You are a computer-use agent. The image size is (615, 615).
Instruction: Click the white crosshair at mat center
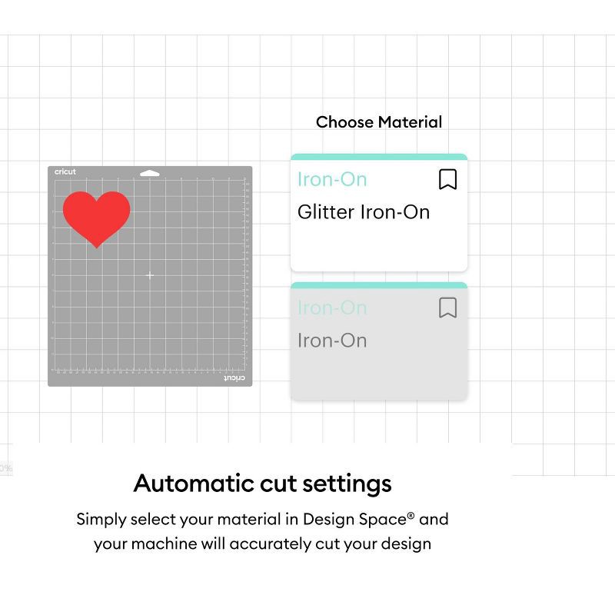pyautogui.click(x=150, y=275)
